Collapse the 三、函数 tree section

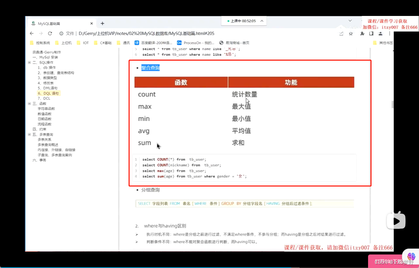pos(29,103)
